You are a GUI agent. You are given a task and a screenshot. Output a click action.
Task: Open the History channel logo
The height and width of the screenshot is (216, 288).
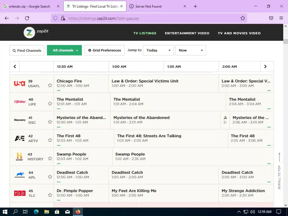[x=19, y=157]
